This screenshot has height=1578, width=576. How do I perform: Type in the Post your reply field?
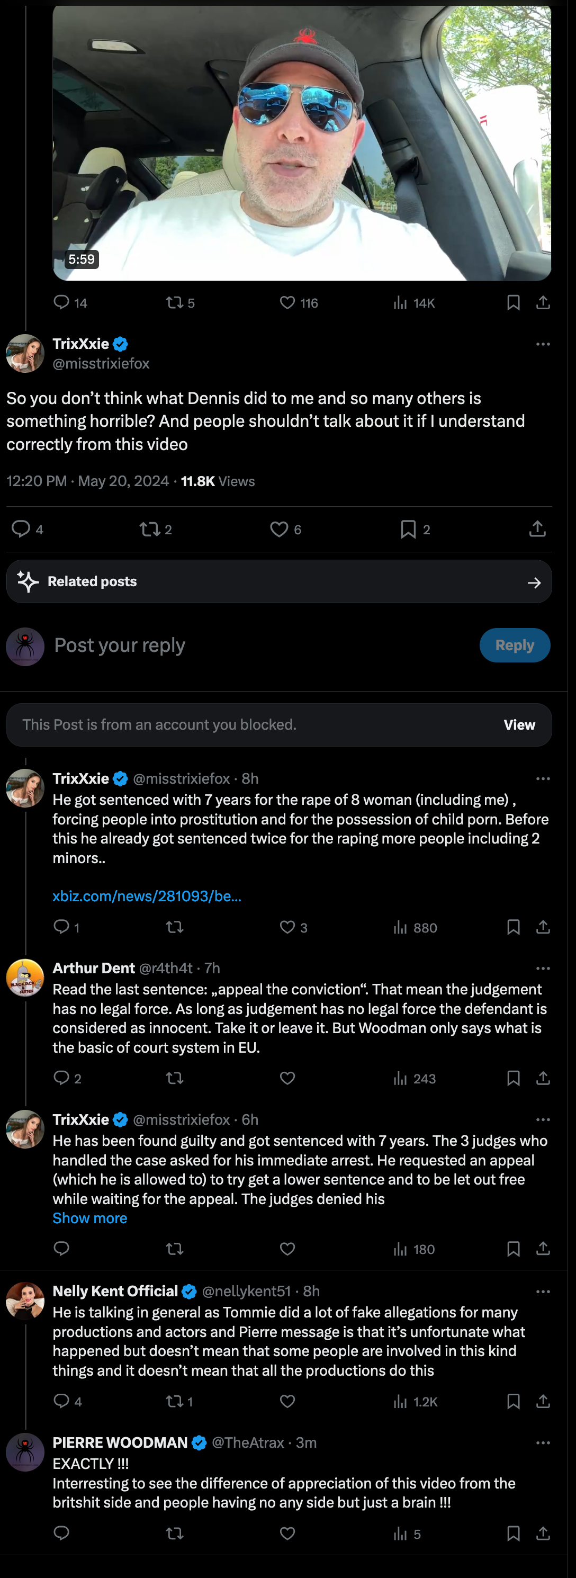tap(257, 645)
